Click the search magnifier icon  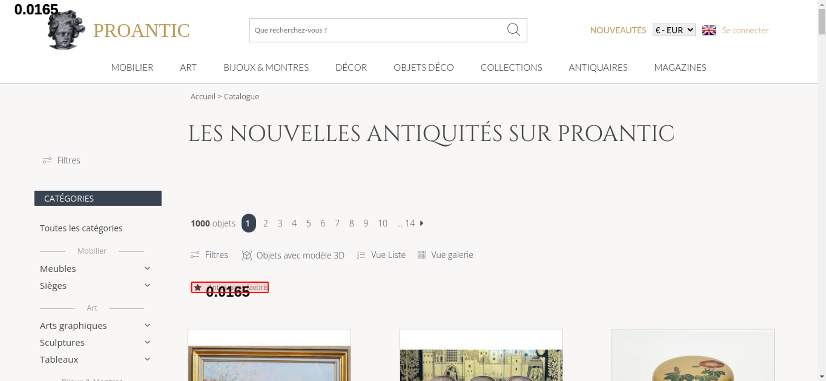(513, 30)
